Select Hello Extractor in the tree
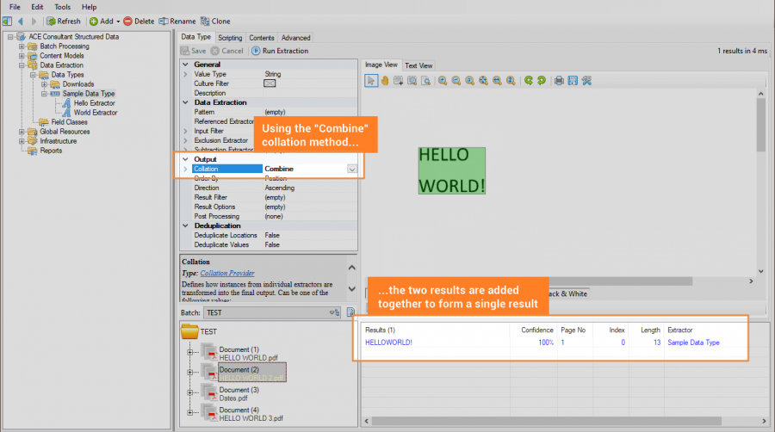The image size is (775, 432). (94, 103)
